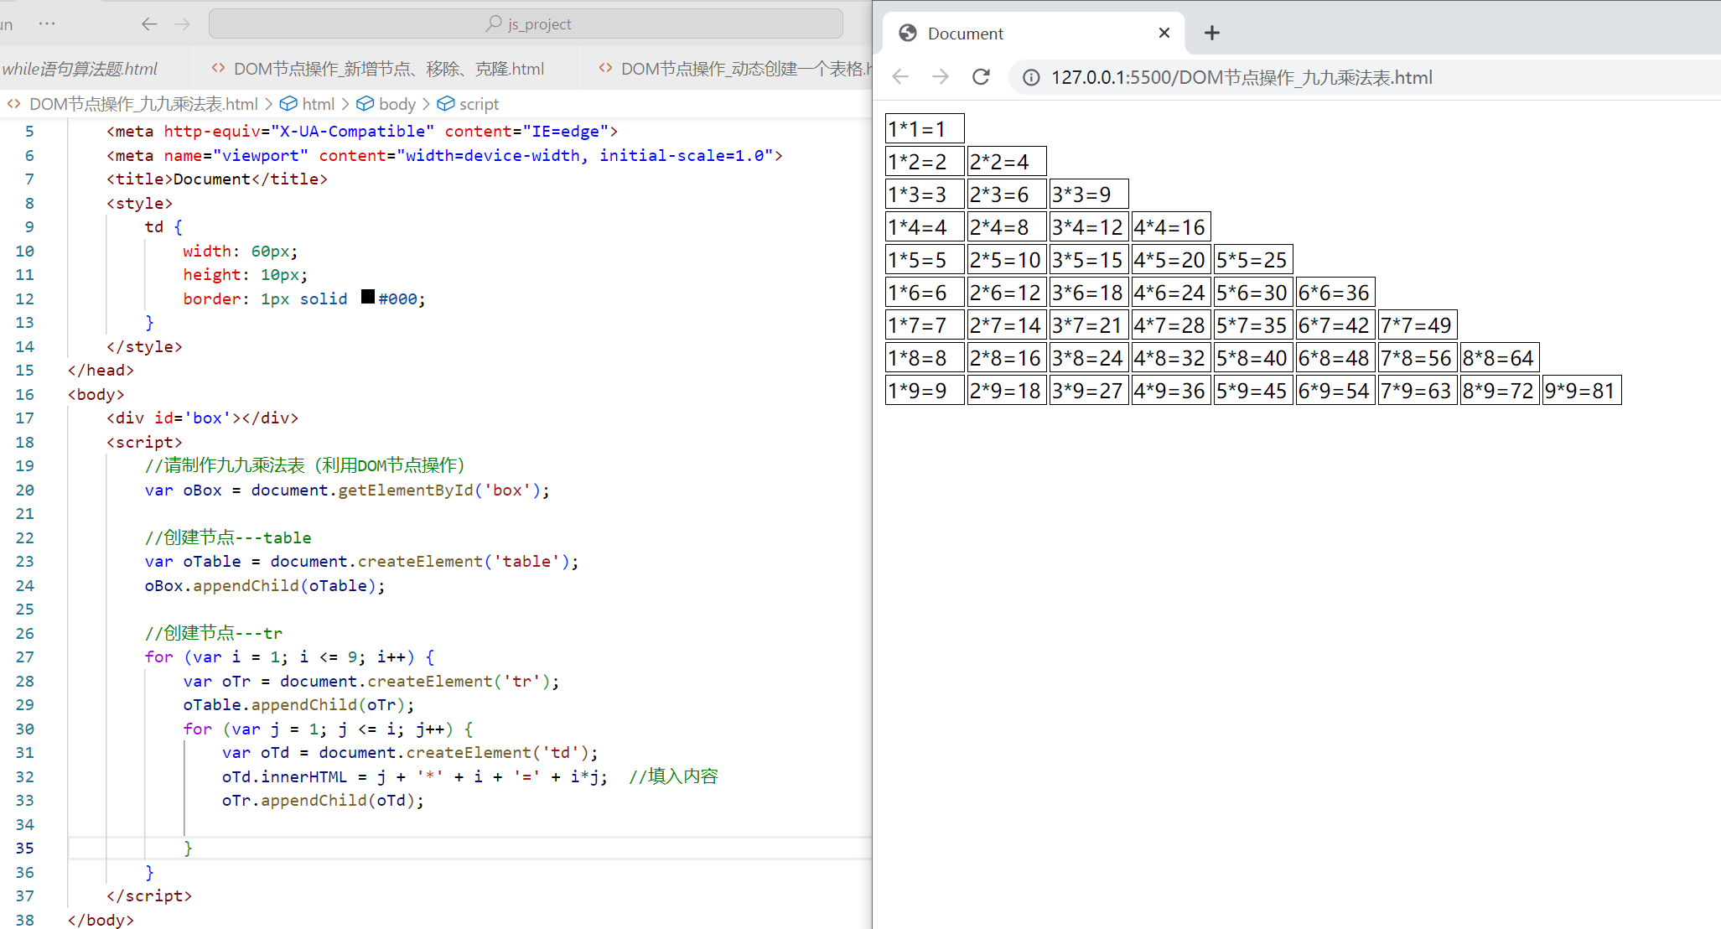Click the body breadcrumb item

[397, 104]
